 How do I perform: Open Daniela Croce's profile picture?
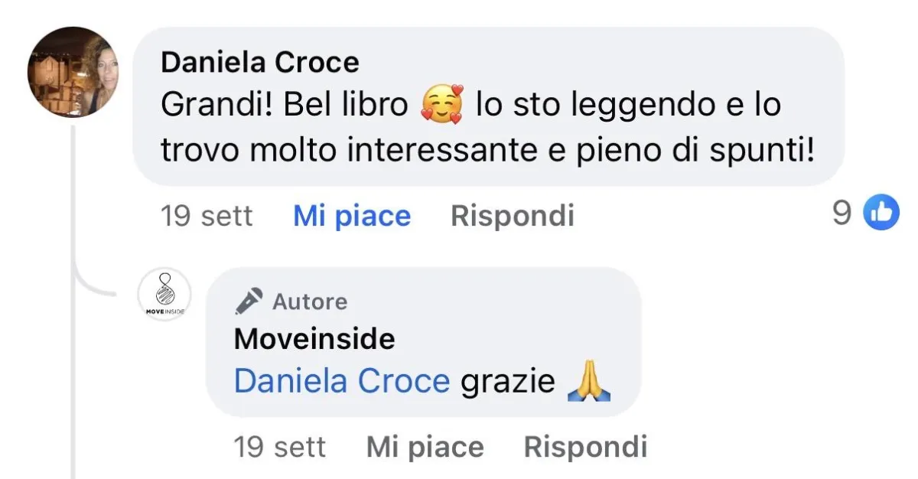[x=73, y=72]
